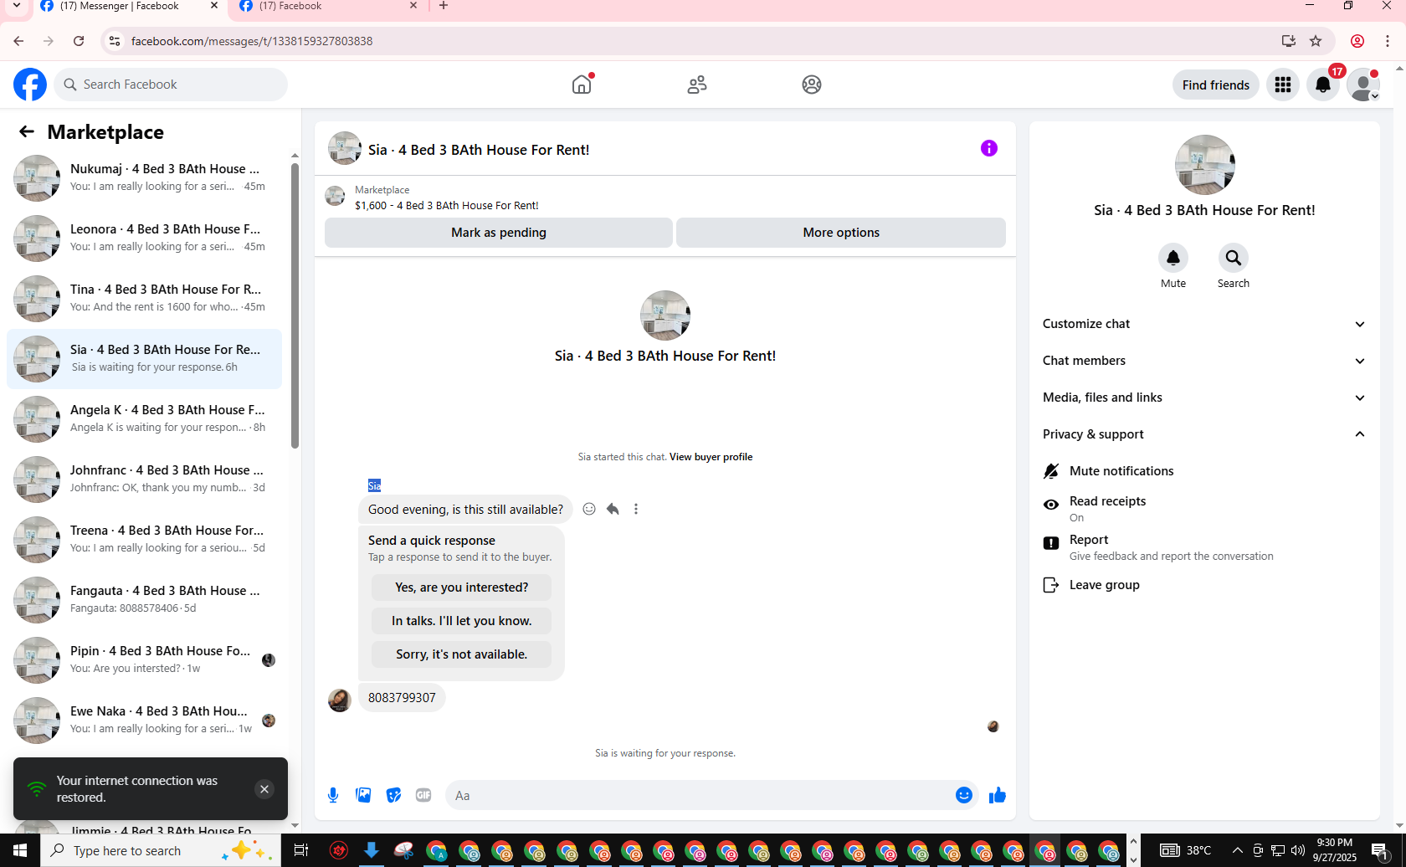Click More options for listing
1406x867 pixels.
(x=841, y=233)
